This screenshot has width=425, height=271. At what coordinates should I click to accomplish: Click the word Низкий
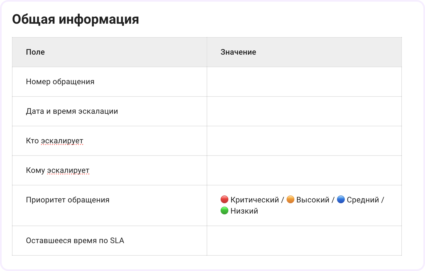pyautogui.click(x=244, y=211)
